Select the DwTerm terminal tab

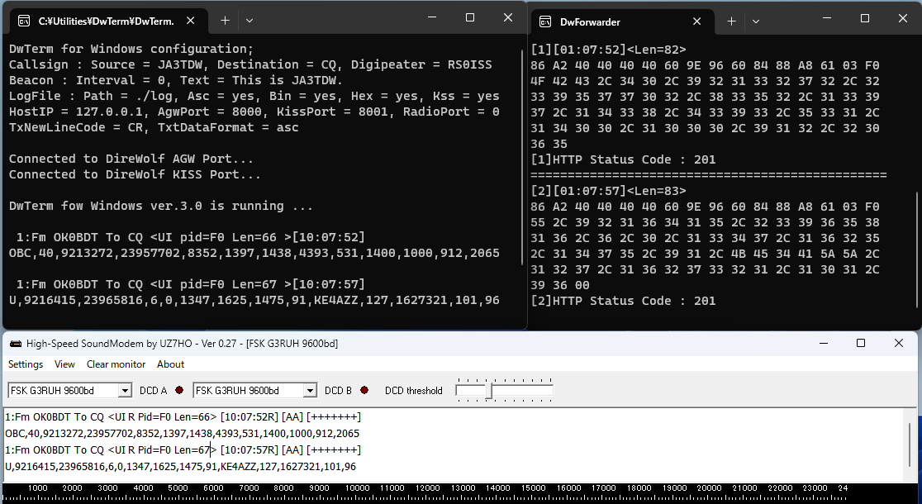click(109, 21)
